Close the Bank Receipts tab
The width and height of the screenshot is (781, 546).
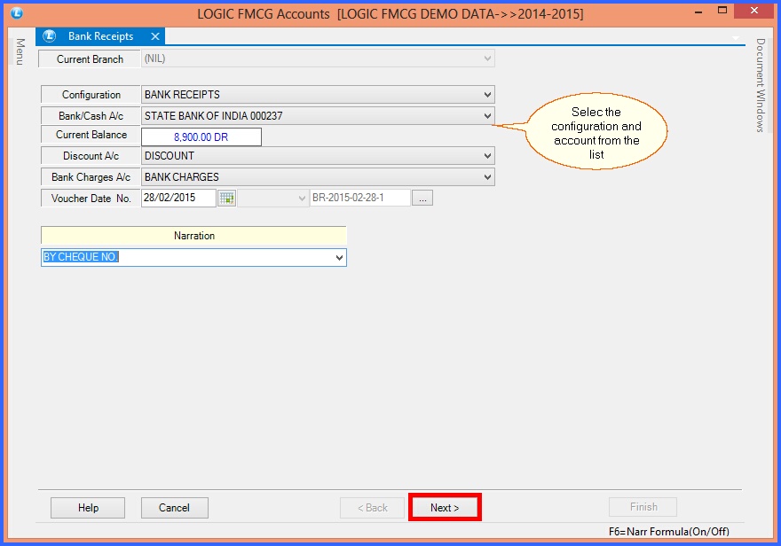(x=155, y=36)
